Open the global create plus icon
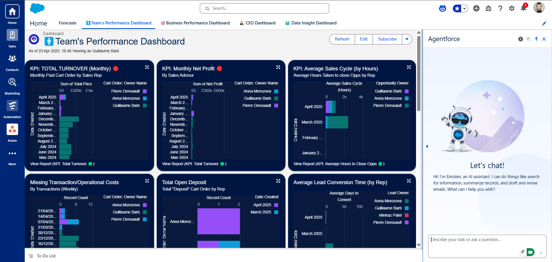 (x=476, y=9)
